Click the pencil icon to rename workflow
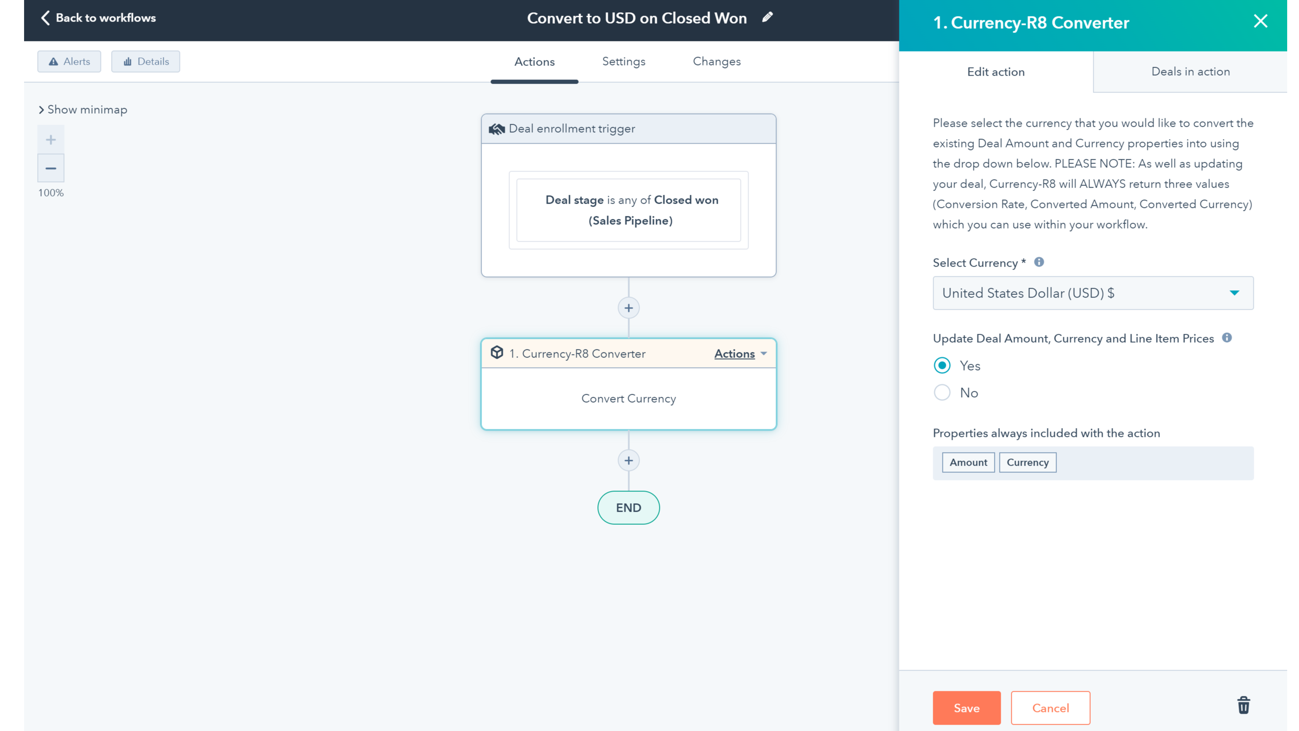This screenshot has height=731, width=1299. click(x=767, y=18)
